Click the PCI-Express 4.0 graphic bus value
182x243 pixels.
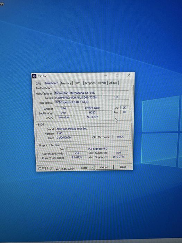(x=97, y=149)
